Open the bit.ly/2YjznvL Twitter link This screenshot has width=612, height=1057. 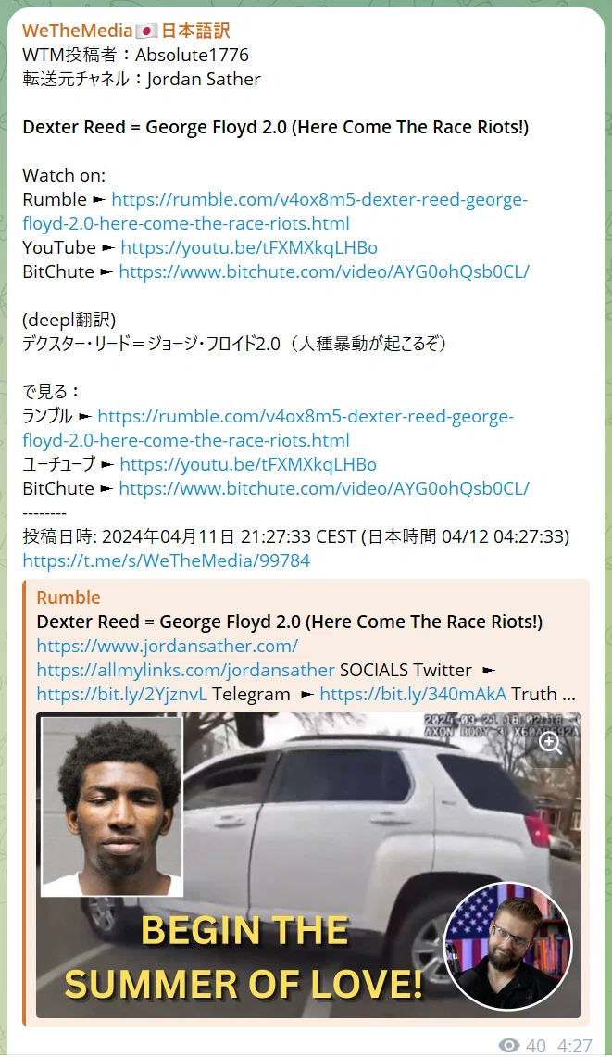coord(121,695)
